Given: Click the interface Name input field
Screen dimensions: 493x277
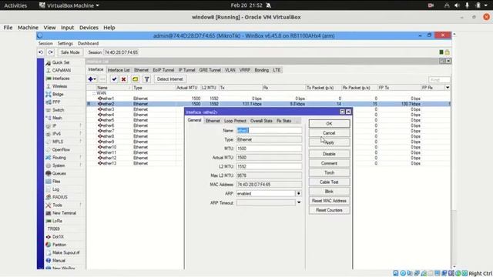Looking at the screenshot, I should 269,130.
